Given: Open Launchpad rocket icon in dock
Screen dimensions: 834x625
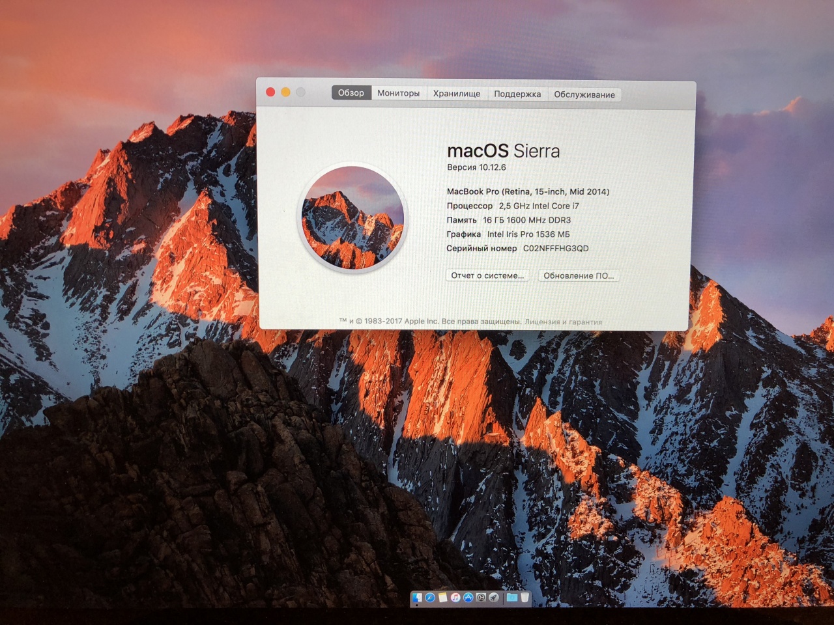Looking at the screenshot, I should pos(494,598).
